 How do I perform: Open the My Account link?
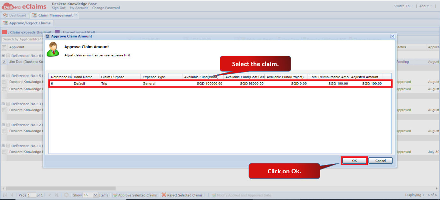(x=79, y=8)
